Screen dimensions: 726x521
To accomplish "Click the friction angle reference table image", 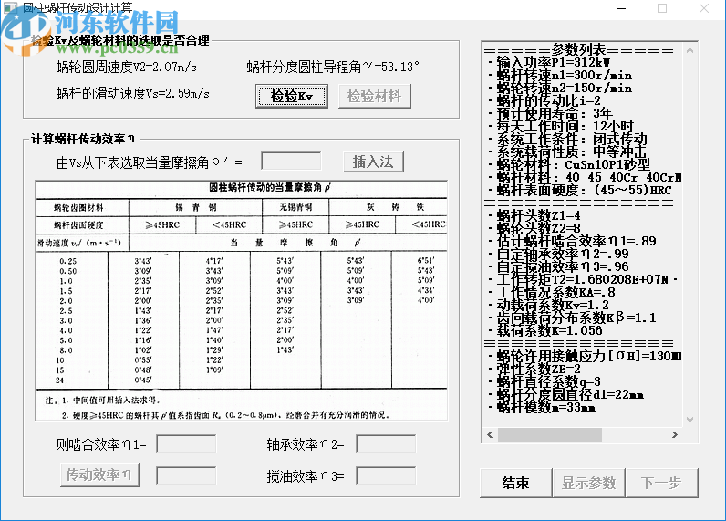I will point(241,300).
